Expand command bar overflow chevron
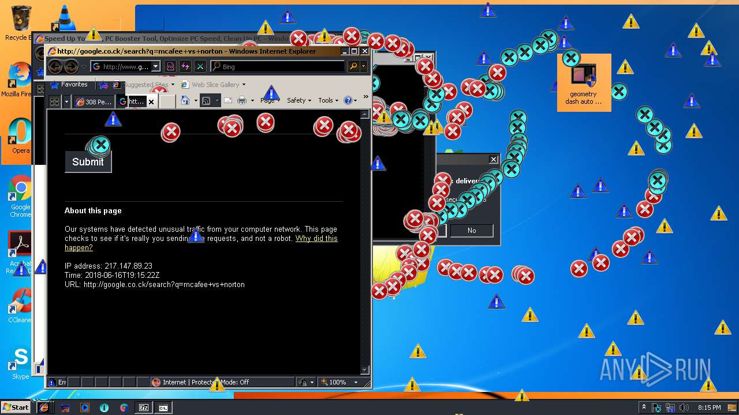This screenshot has height=415, width=739. (x=365, y=97)
